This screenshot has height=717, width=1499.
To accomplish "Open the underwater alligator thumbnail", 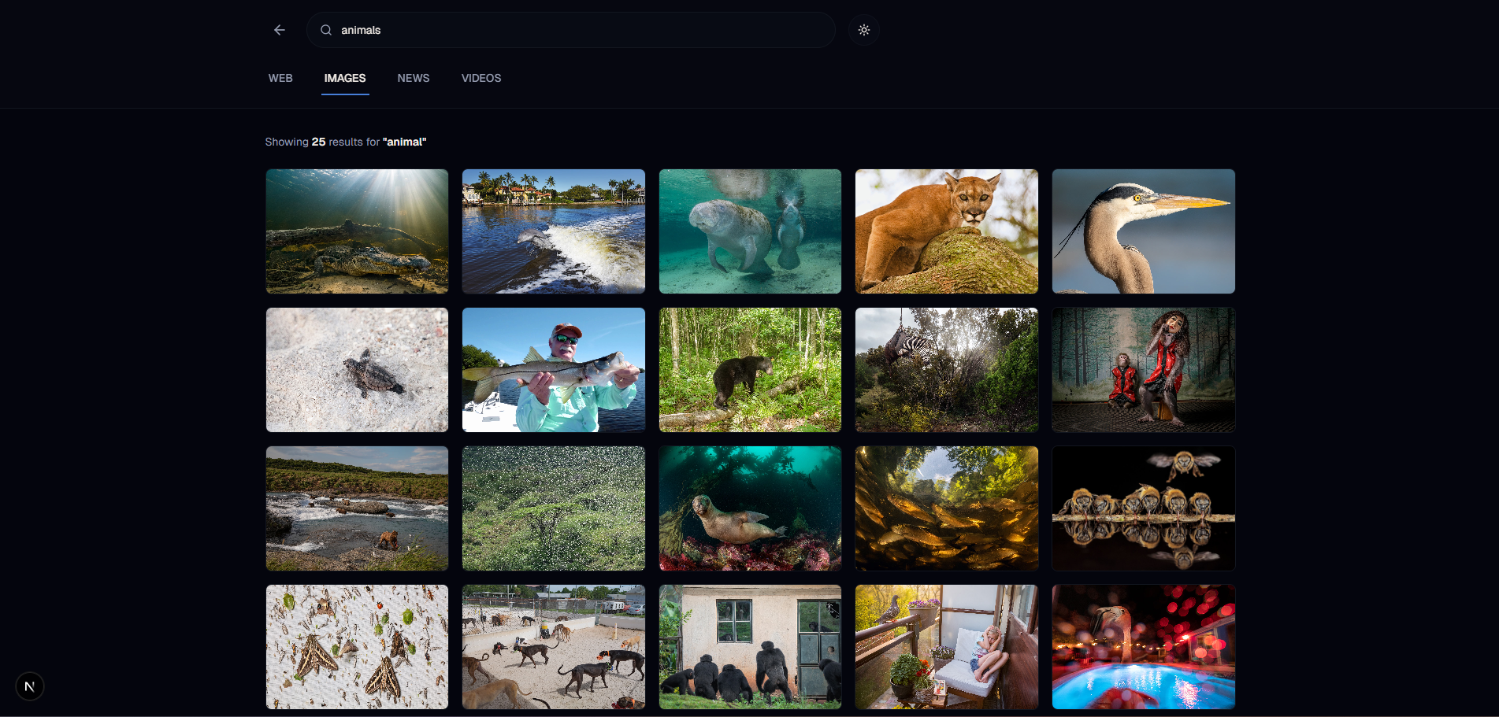I will [357, 231].
